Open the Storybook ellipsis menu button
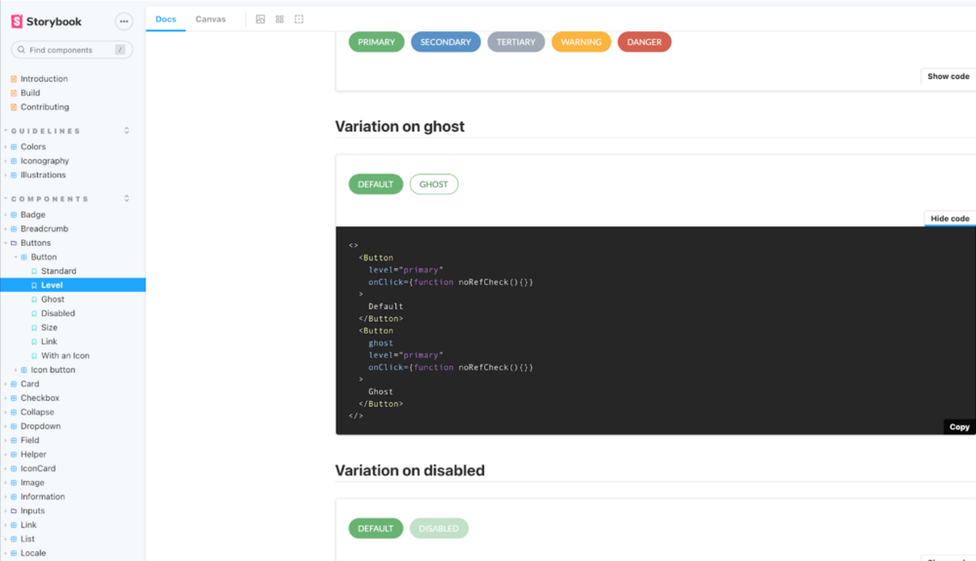The height and width of the screenshot is (561, 976). [123, 21]
